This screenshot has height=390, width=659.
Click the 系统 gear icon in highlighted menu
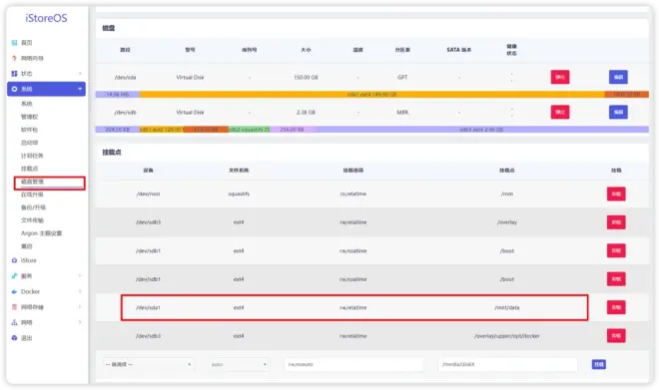pyautogui.click(x=14, y=89)
